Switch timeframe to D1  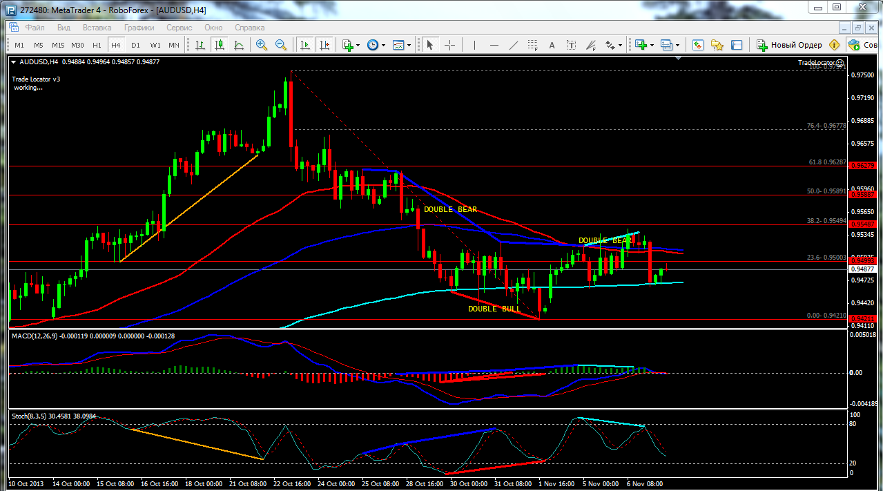(x=135, y=45)
